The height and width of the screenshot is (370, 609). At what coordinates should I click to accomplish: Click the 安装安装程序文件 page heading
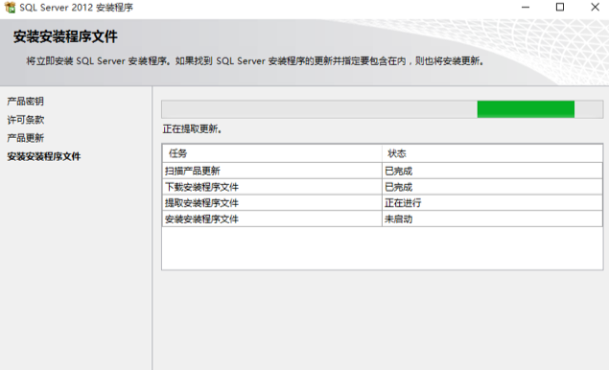click(65, 36)
